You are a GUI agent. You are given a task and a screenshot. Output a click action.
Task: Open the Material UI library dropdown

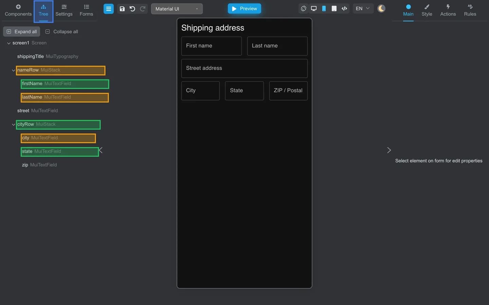(x=177, y=9)
